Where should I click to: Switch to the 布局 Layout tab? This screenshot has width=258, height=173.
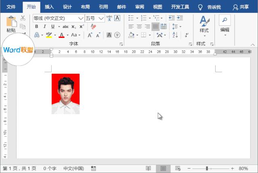pyautogui.click(x=86, y=7)
